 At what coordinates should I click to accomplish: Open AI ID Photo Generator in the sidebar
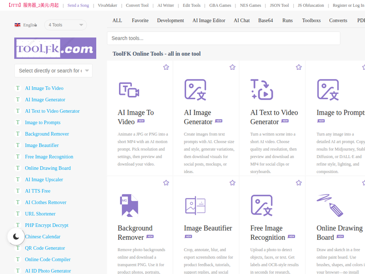[48, 271]
